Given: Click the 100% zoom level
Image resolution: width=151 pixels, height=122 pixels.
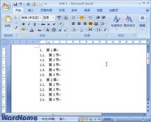Looking at the screenshot, I should pyautogui.click(x=107, y=119).
